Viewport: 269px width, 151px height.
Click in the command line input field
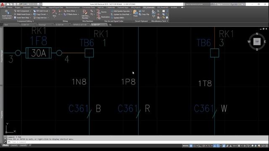(x=137, y=142)
